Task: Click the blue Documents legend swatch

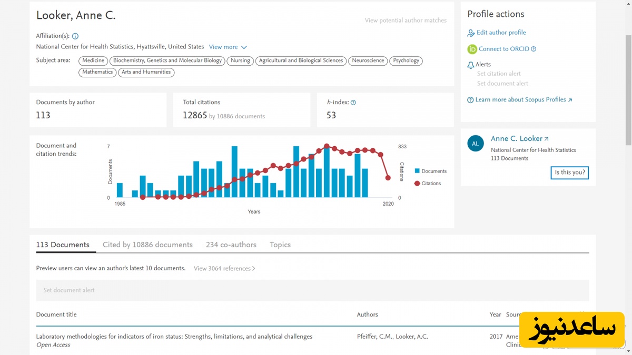Action: 417,171
